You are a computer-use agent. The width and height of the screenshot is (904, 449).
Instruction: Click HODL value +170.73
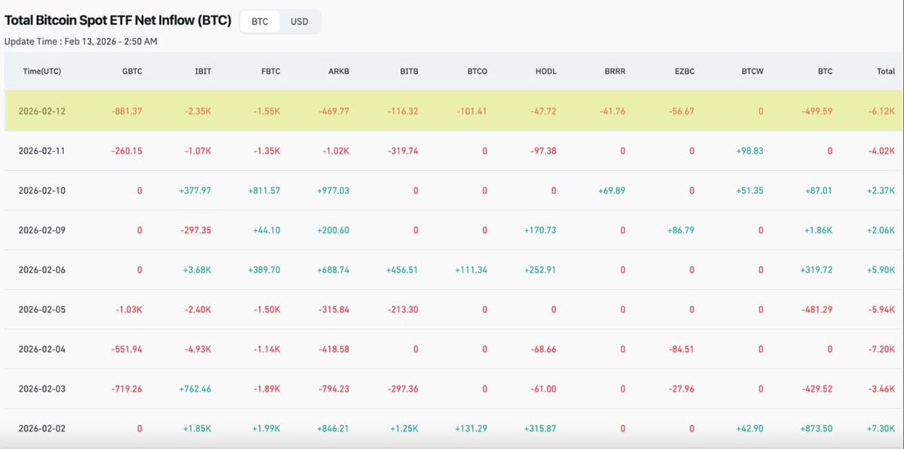pos(540,230)
